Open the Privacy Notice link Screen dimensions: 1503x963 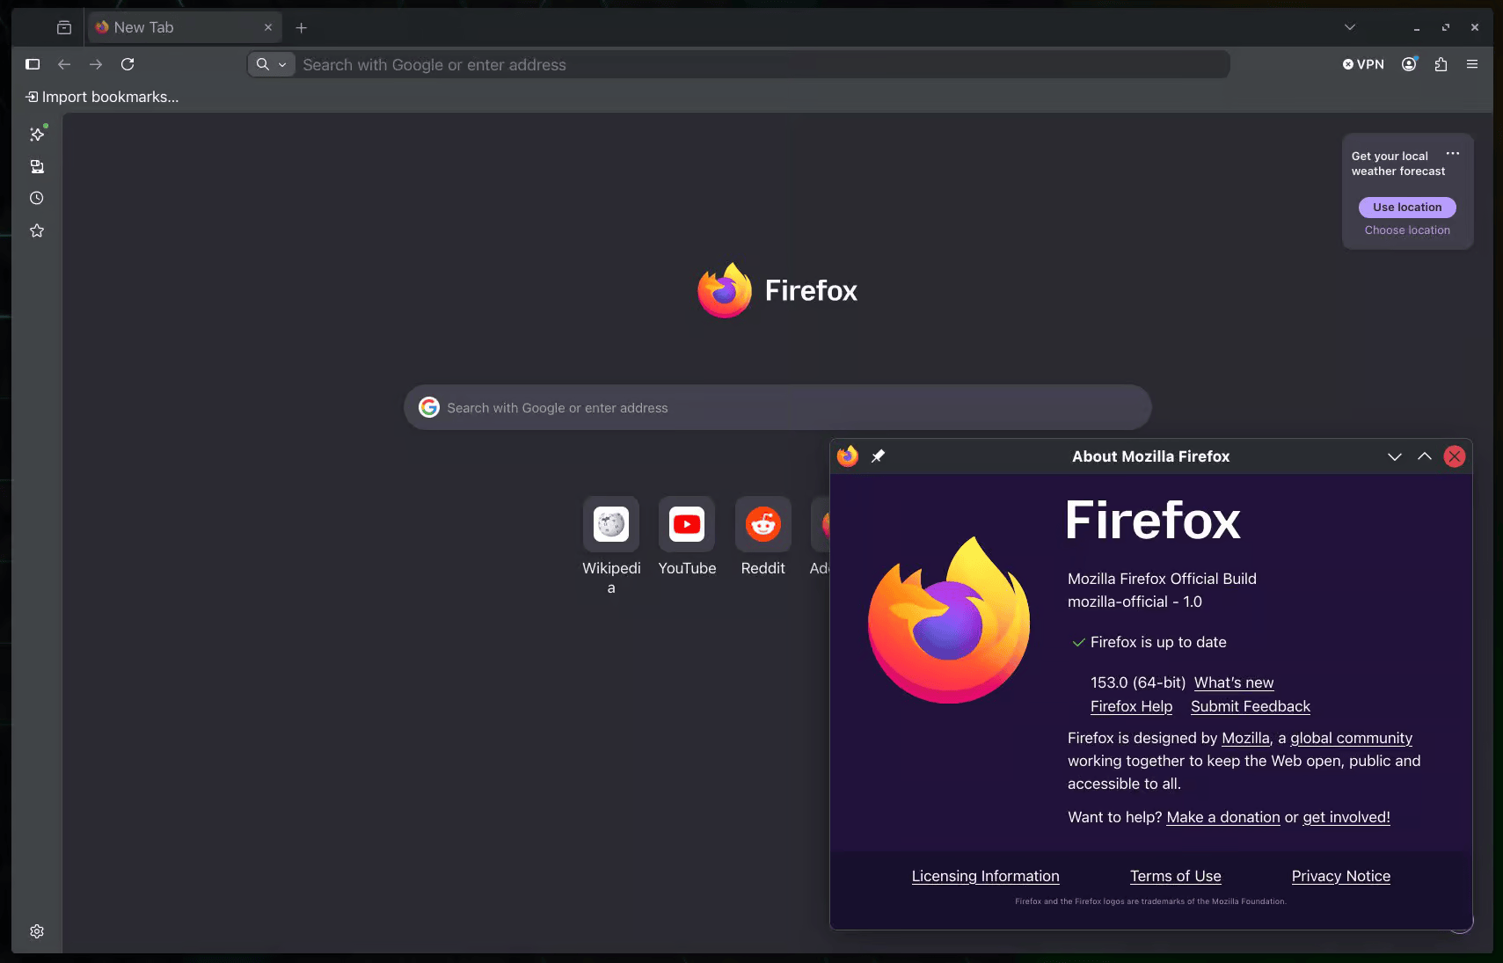1340,876
